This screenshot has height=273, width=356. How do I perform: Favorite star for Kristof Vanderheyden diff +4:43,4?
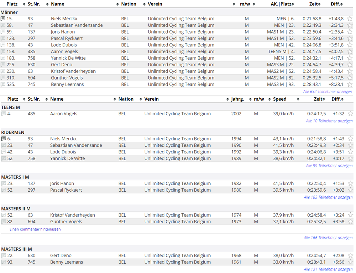[350, 71]
